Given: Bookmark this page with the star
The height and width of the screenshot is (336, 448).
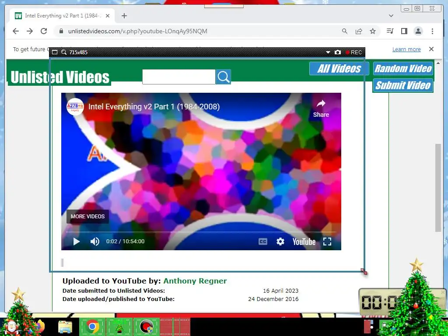Looking at the screenshot, I should click(x=373, y=31).
